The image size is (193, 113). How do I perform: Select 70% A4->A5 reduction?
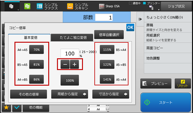tap(36, 50)
